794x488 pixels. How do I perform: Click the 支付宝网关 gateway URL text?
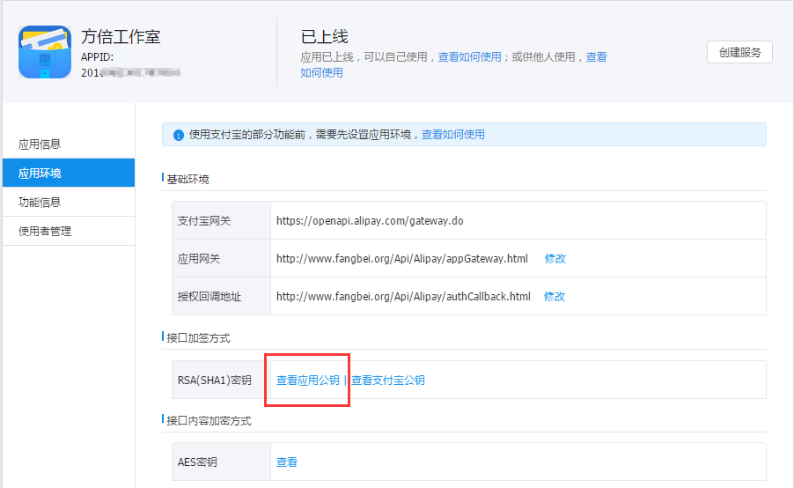pyautogui.click(x=370, y=221)
